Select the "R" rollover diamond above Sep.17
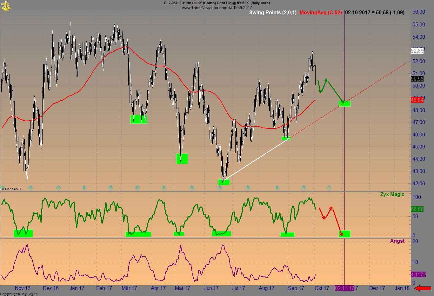This screenshot has width=434, height=296. coord(304,188)
